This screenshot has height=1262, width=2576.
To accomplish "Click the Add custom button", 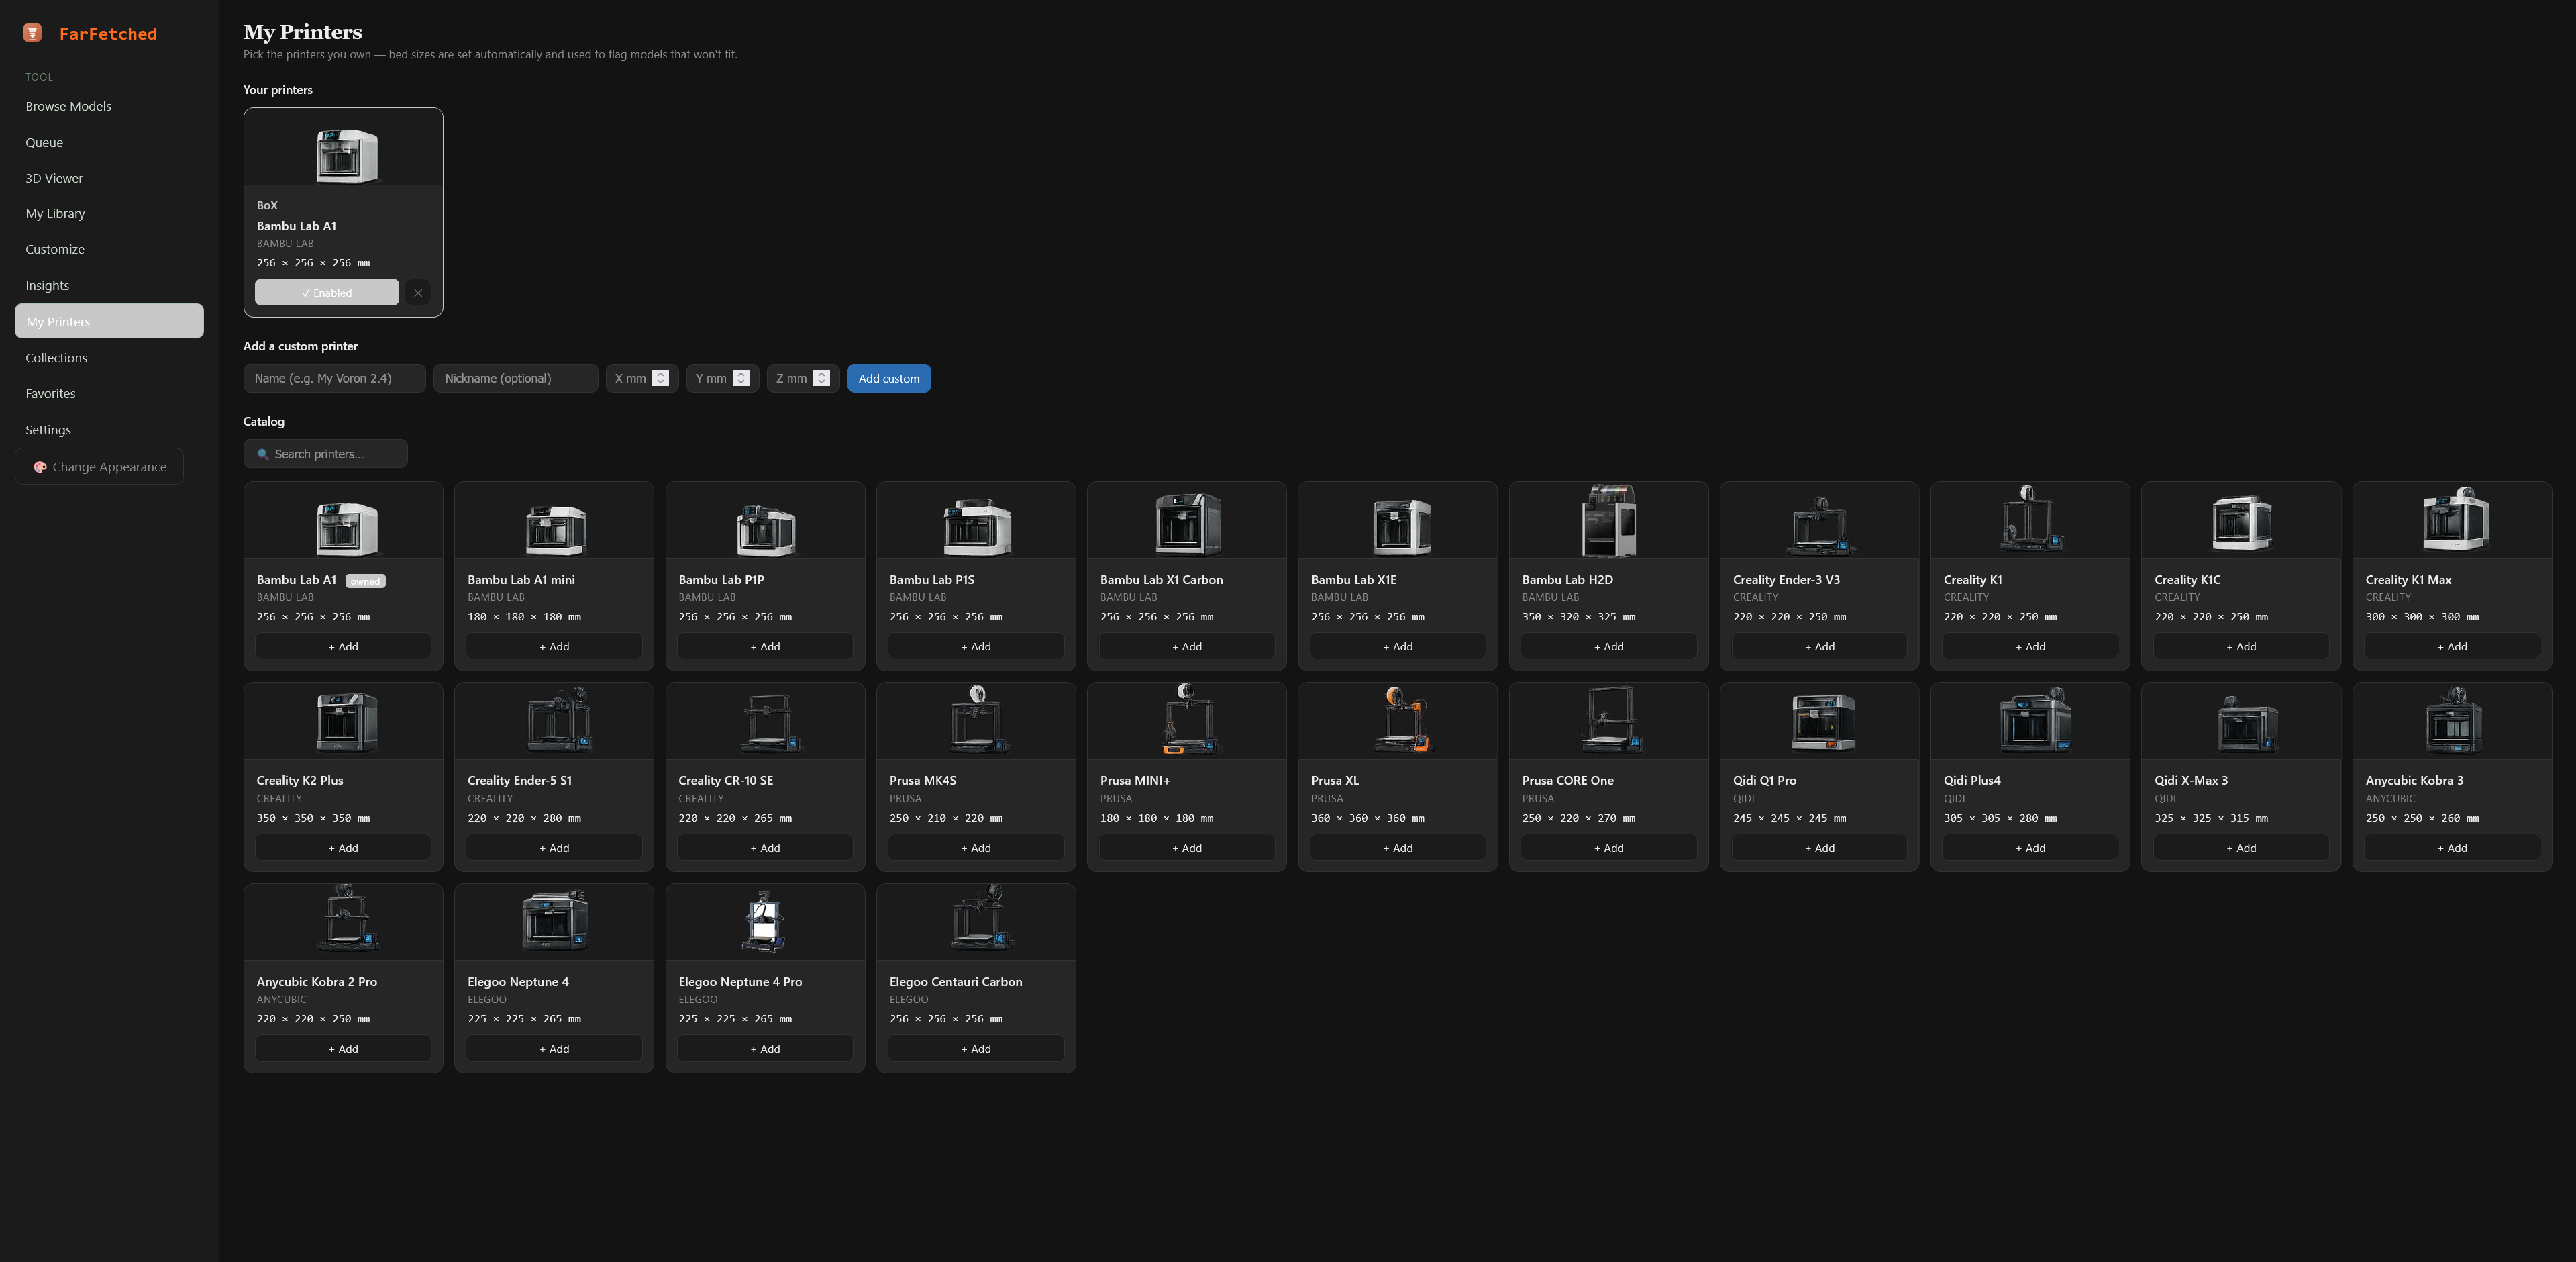I will [x=889, y=379].
